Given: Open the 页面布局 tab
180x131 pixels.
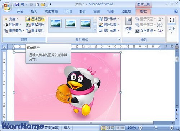Looking at the screenshot, I should [x=51, y=12].
